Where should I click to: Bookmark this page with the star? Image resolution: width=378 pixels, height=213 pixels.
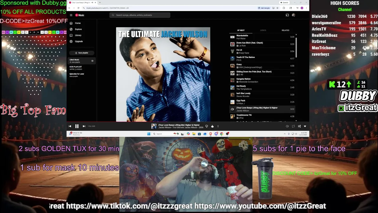coord(277,8)
